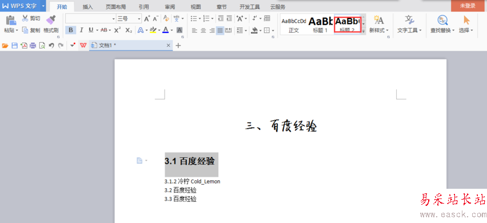Screen dimensions: 487x223
Task: Open the underline style dropdown arrow
Action: point(97,30)
